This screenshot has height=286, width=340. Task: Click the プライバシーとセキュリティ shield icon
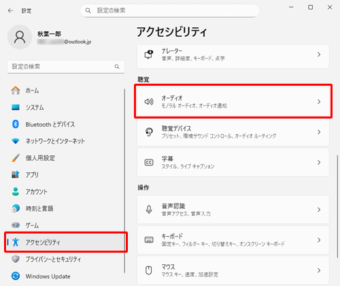(x=16, y=259)
